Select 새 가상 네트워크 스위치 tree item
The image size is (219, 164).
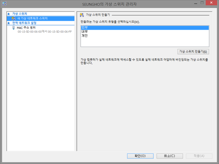41,18
